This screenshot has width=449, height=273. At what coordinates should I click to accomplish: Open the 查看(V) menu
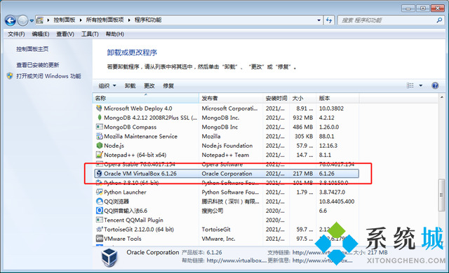click(x=65, y=34)
